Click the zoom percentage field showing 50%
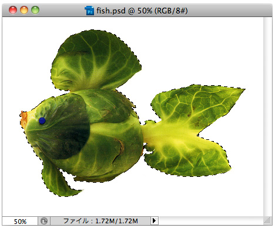Screen dimensions: 275x228 pos(20,221)
